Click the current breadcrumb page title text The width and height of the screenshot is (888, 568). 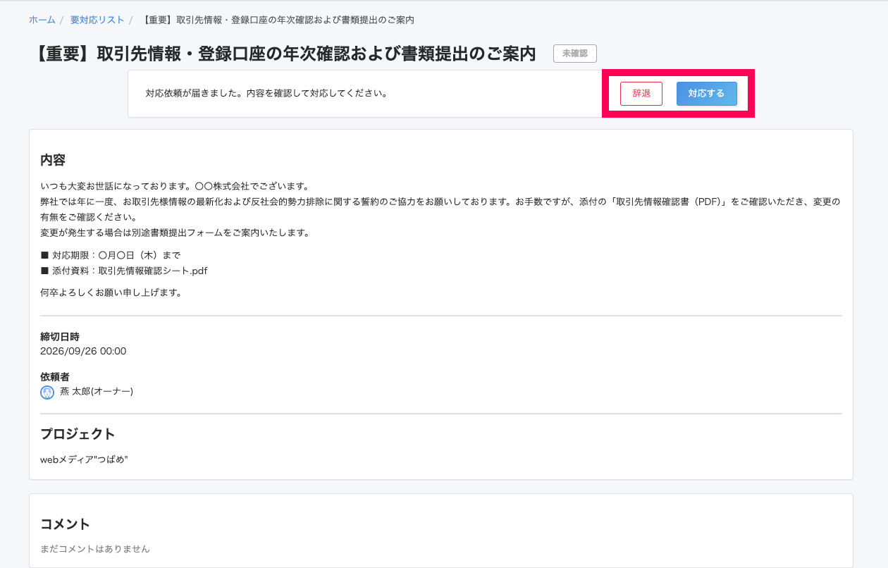(x=278, y=20)
